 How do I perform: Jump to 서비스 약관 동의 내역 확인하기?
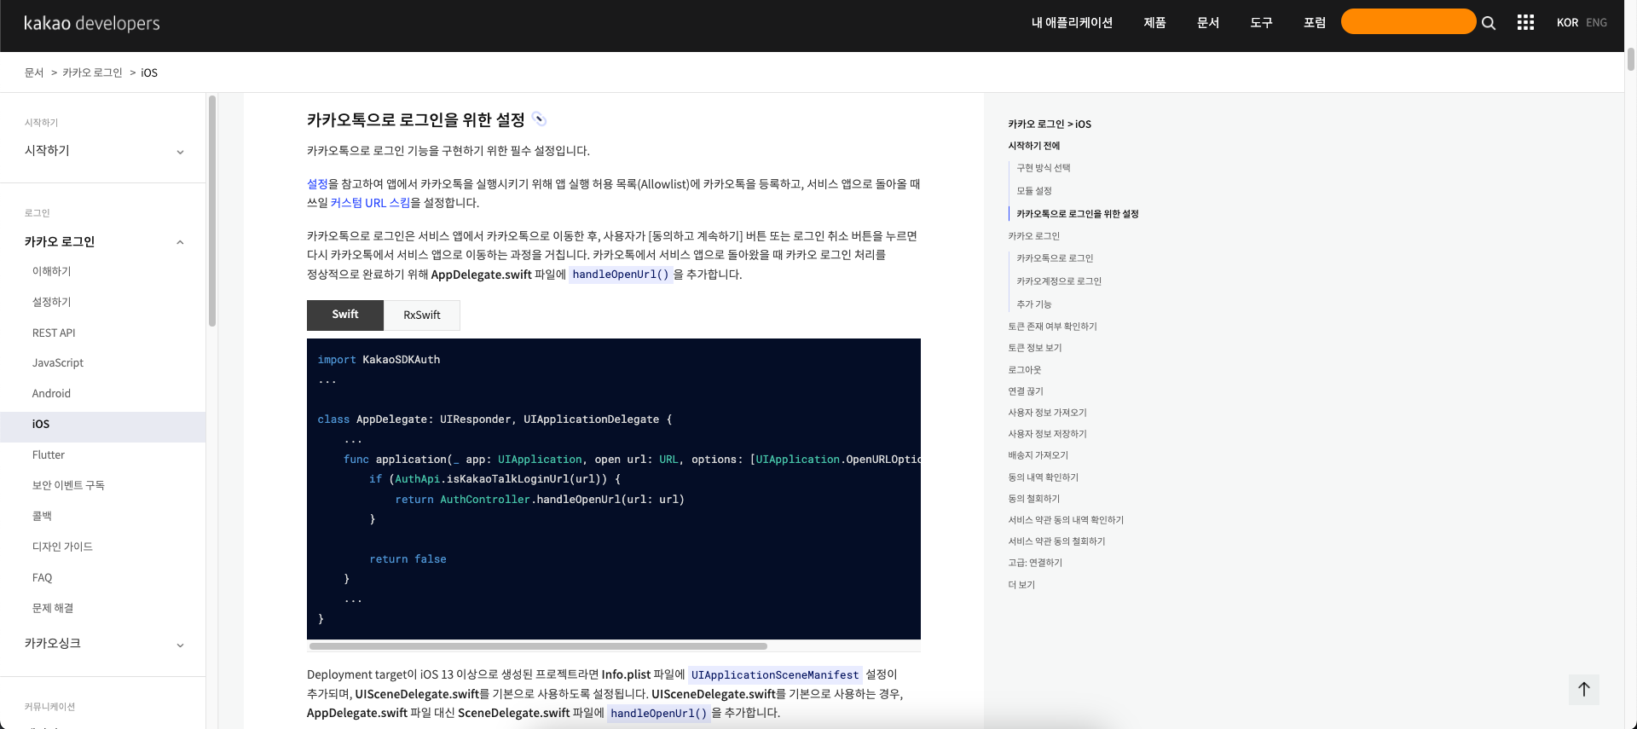tap(1066, 520)
